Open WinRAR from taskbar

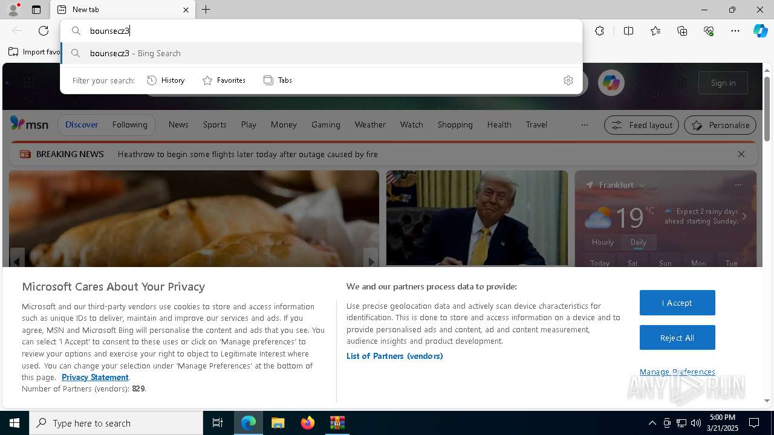click(x=337, y=423)
